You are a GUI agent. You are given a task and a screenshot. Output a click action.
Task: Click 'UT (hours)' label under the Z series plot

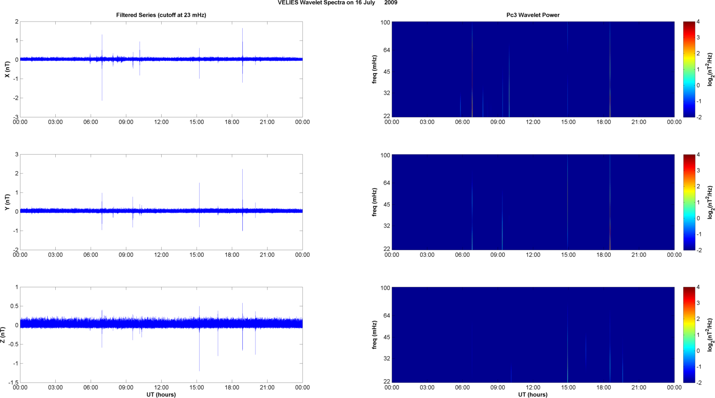(x=161, y=395)
